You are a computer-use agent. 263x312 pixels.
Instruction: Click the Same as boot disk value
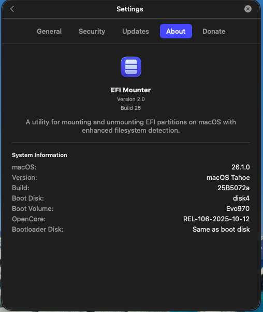pos(221,229)
